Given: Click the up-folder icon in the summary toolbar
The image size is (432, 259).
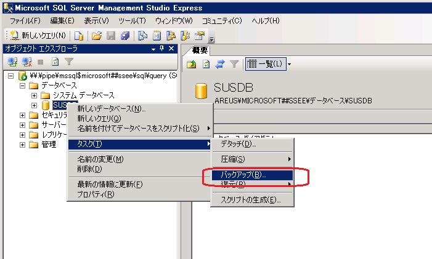Looking at the screenshot, I should [192, 65].
